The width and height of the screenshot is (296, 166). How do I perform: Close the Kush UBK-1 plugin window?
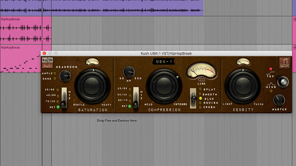click(x=44, y=53)
